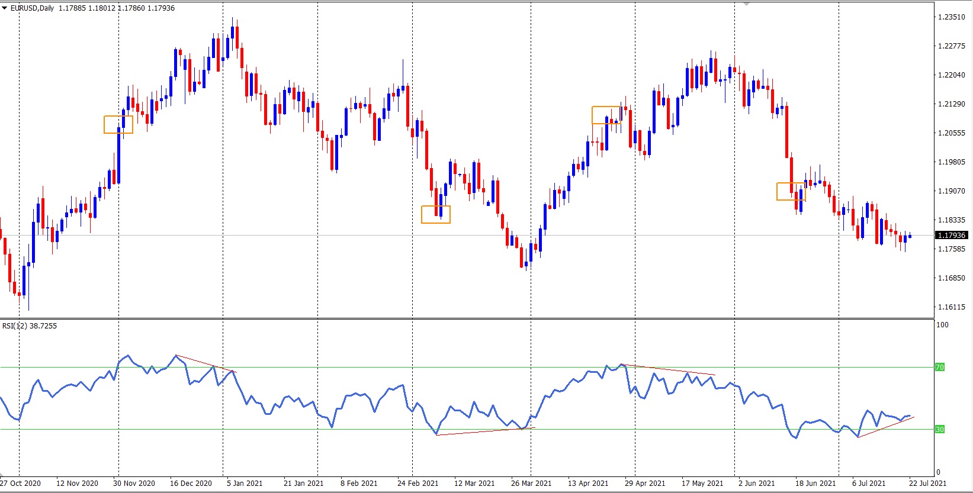Click the 27 Oct 2020 date label
The width and height of the screenshot is (973, 493).
click(21, 484)
